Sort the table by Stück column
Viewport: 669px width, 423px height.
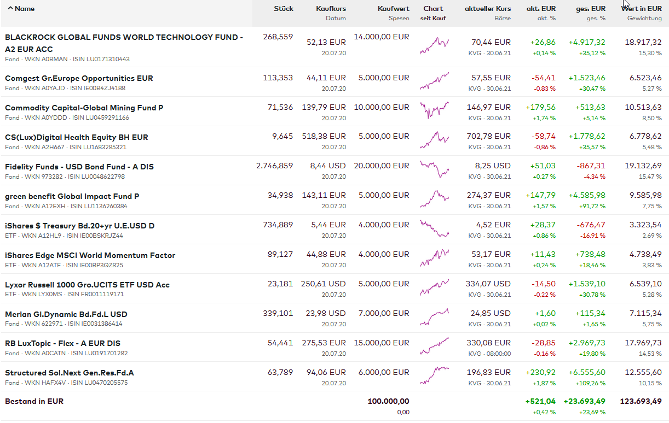[x=284, y=9]
